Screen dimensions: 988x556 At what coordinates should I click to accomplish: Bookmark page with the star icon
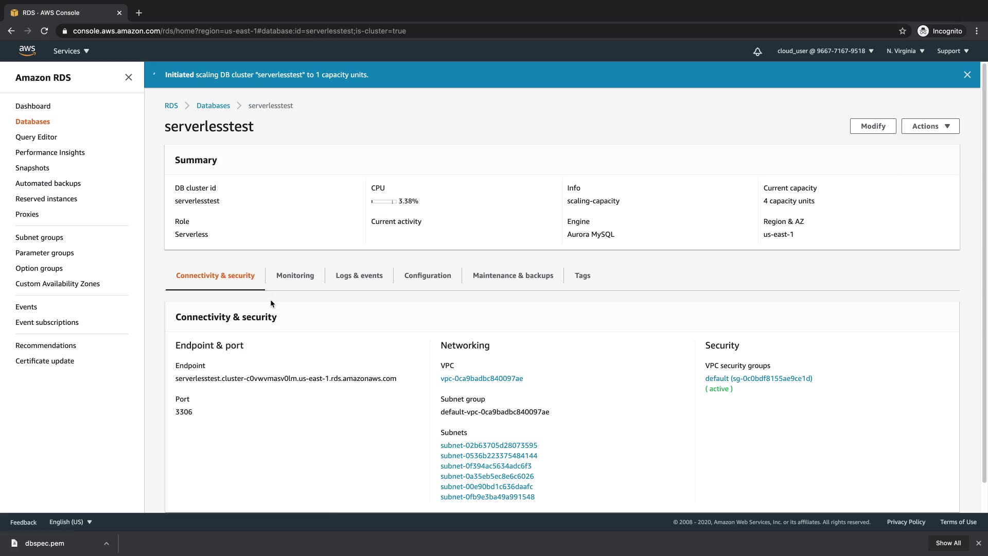(903, 31)
